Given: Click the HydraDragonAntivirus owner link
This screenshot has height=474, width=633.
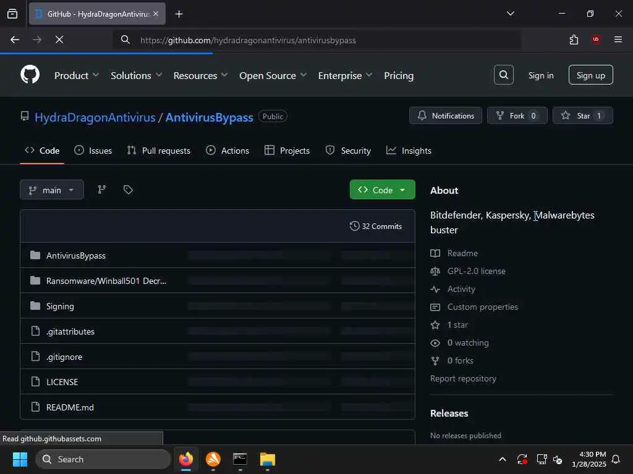Looking at the screenshot, I should tap(95, 117).
